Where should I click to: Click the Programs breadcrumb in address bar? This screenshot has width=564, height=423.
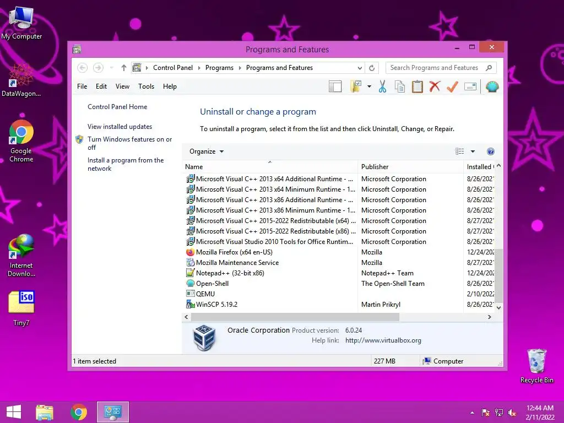(219, 68)
